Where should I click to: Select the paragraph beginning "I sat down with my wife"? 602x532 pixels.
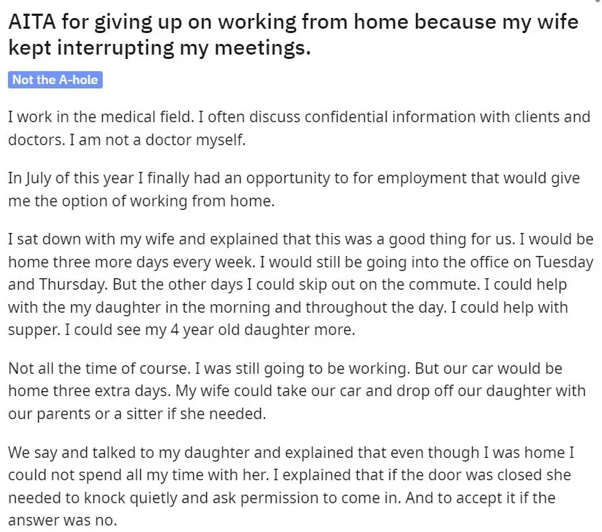(300, 284)
